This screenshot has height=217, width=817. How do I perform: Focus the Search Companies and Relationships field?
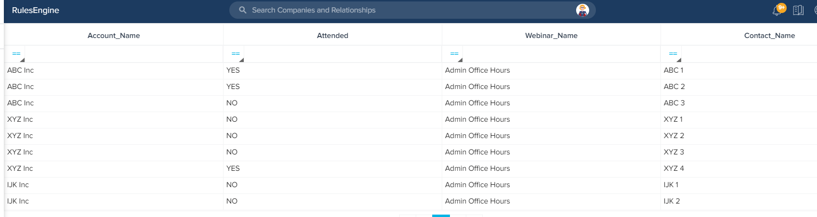(412, 10)
